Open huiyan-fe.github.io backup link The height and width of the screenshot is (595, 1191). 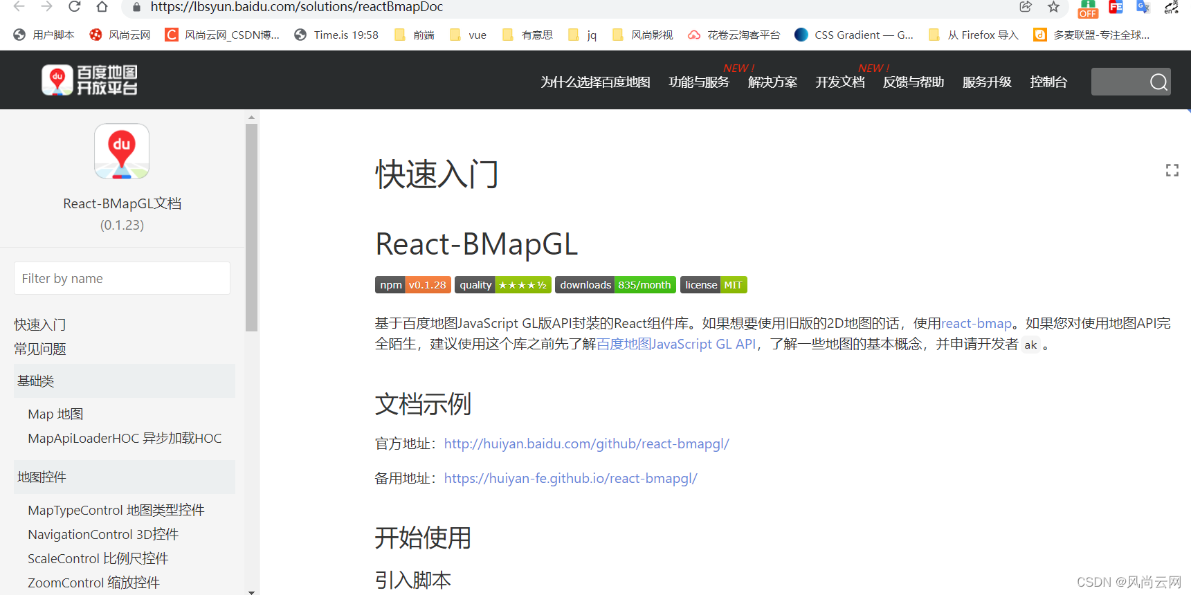click(571, 478)
